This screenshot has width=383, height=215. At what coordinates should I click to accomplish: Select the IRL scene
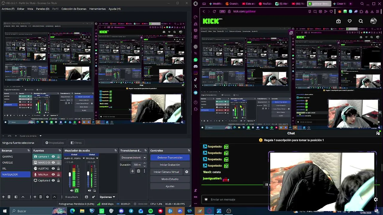[16, 168]
